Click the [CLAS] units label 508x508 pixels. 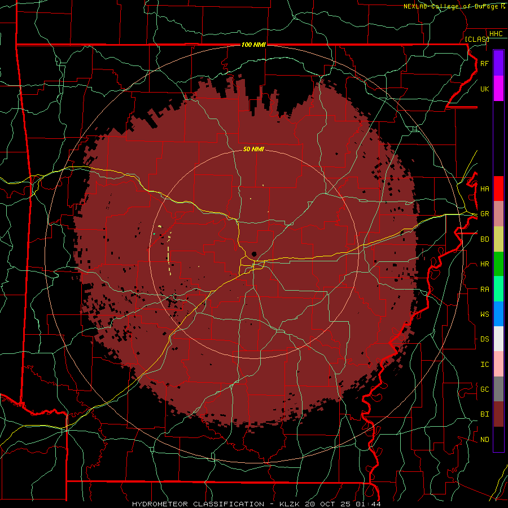476,39
